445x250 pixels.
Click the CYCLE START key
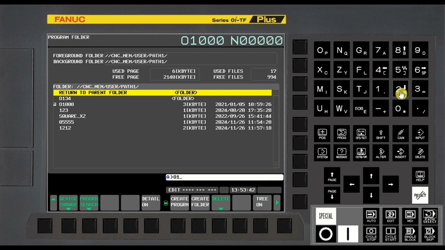391,234
